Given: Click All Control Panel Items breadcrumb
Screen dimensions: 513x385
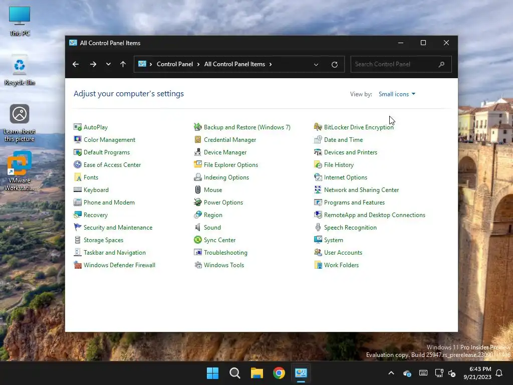Looking at the screenshot, I should [x=234, y=64].
